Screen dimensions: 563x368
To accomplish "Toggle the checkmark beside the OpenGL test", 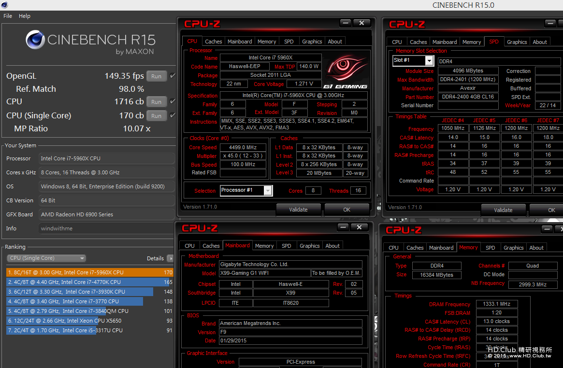I will click(173, 76).
